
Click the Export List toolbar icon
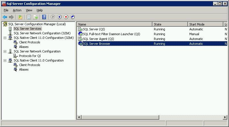[x=35, y=17]
